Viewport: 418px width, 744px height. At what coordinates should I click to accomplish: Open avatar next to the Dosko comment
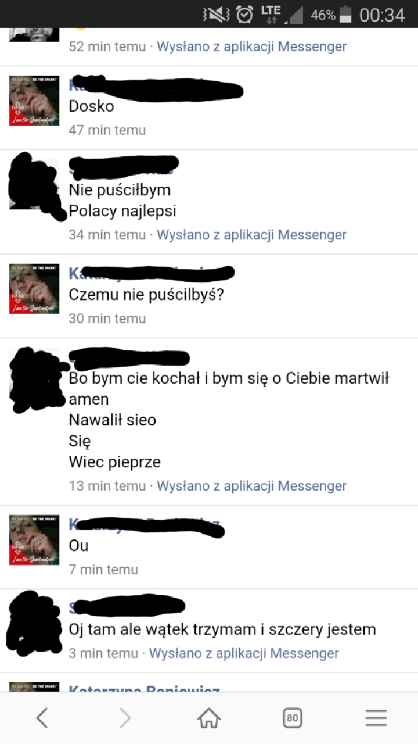(x=34, y=101)
